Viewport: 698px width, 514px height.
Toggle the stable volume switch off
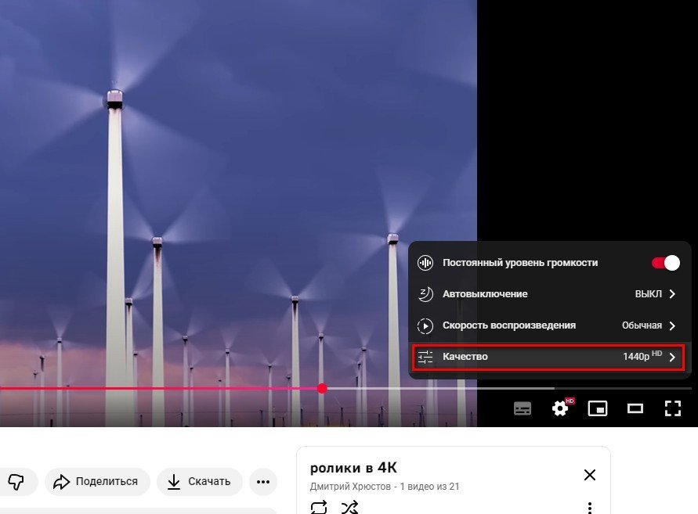[666, 263]
